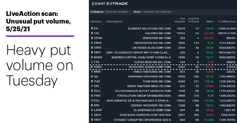Click the color marker beside THO
The height and width of the screenshot is (123, 237).
coord(92,81)
